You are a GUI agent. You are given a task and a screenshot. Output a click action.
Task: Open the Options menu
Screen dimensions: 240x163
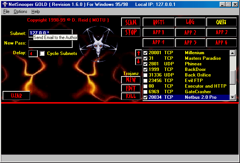(20, 12)
